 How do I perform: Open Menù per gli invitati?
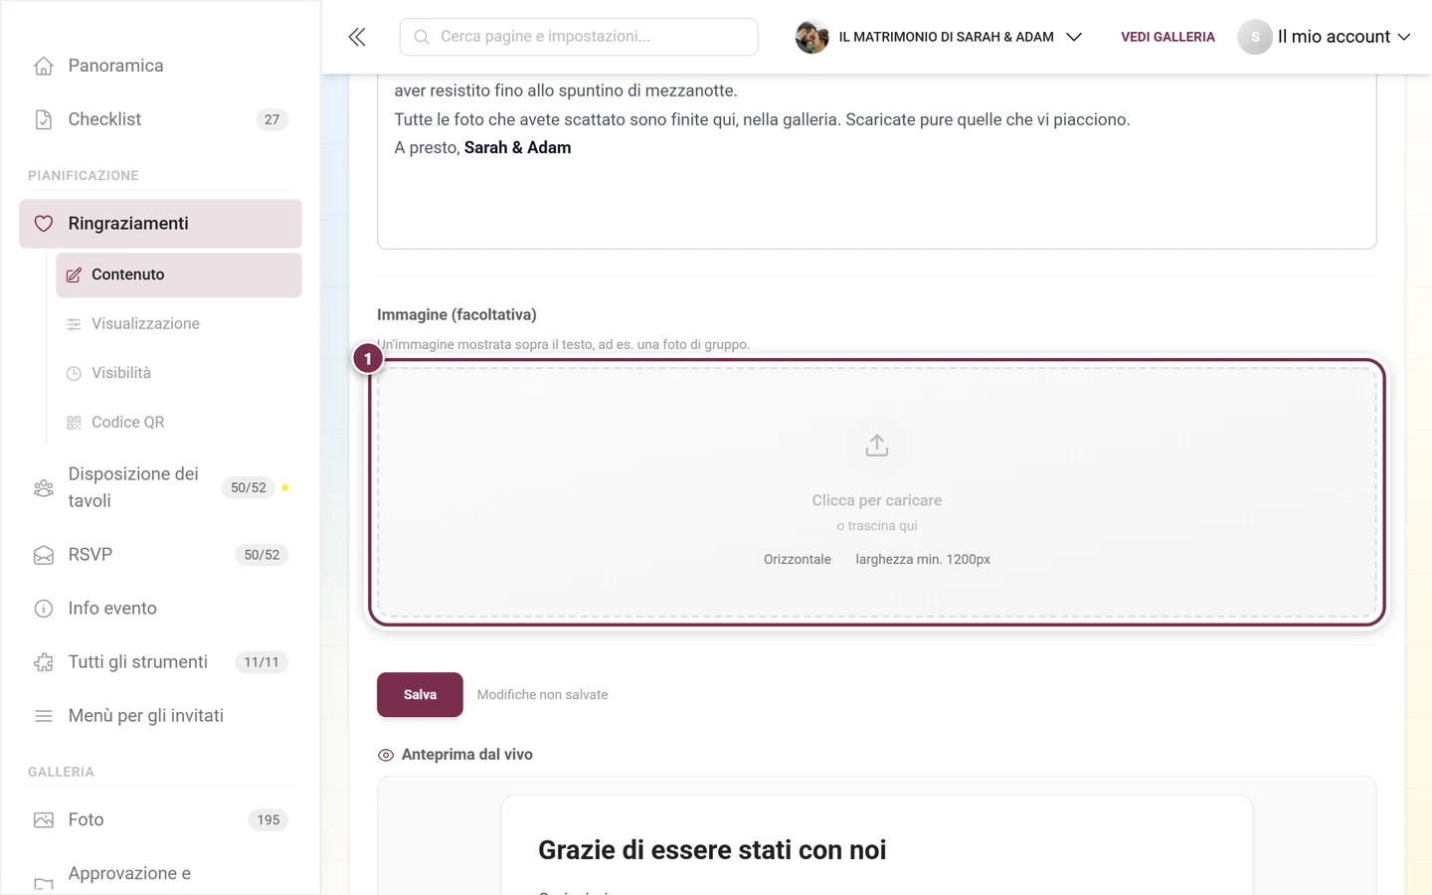(x=160, y=716)
